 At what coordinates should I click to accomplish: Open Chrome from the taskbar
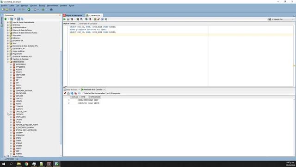click(x=26, y=164)
